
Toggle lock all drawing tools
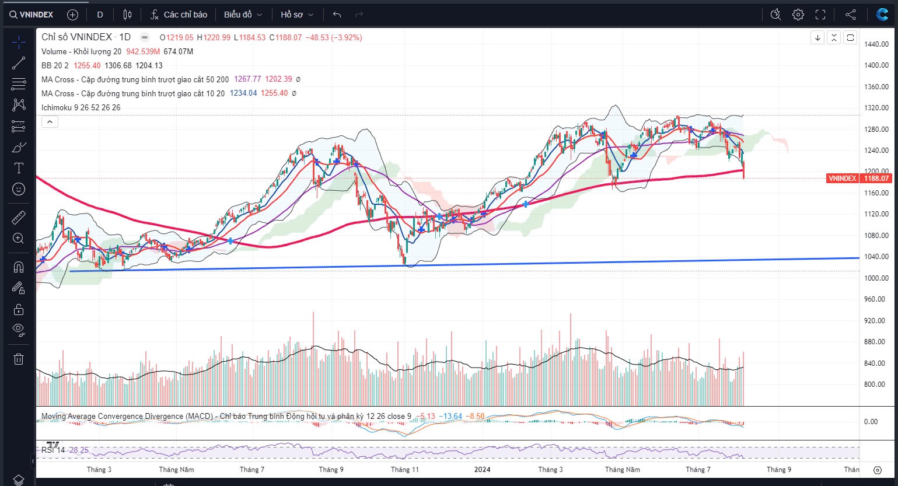tap(19, 309)
